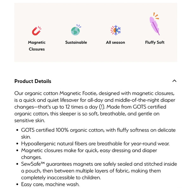Screen dimensions: 190x190
Task: Click the sun and snowflake icon
Action: [115, 30]
